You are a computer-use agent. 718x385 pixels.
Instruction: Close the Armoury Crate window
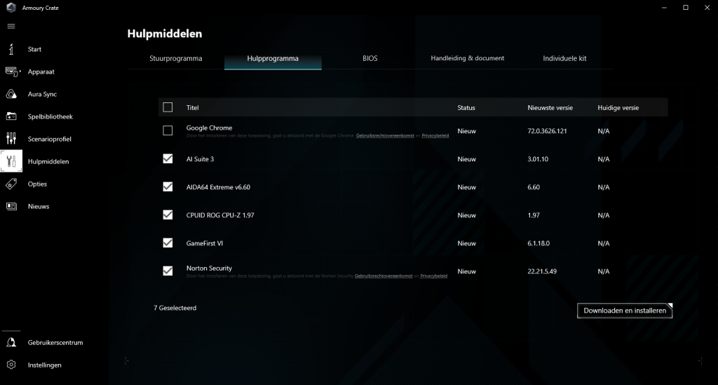coord(707,7)
